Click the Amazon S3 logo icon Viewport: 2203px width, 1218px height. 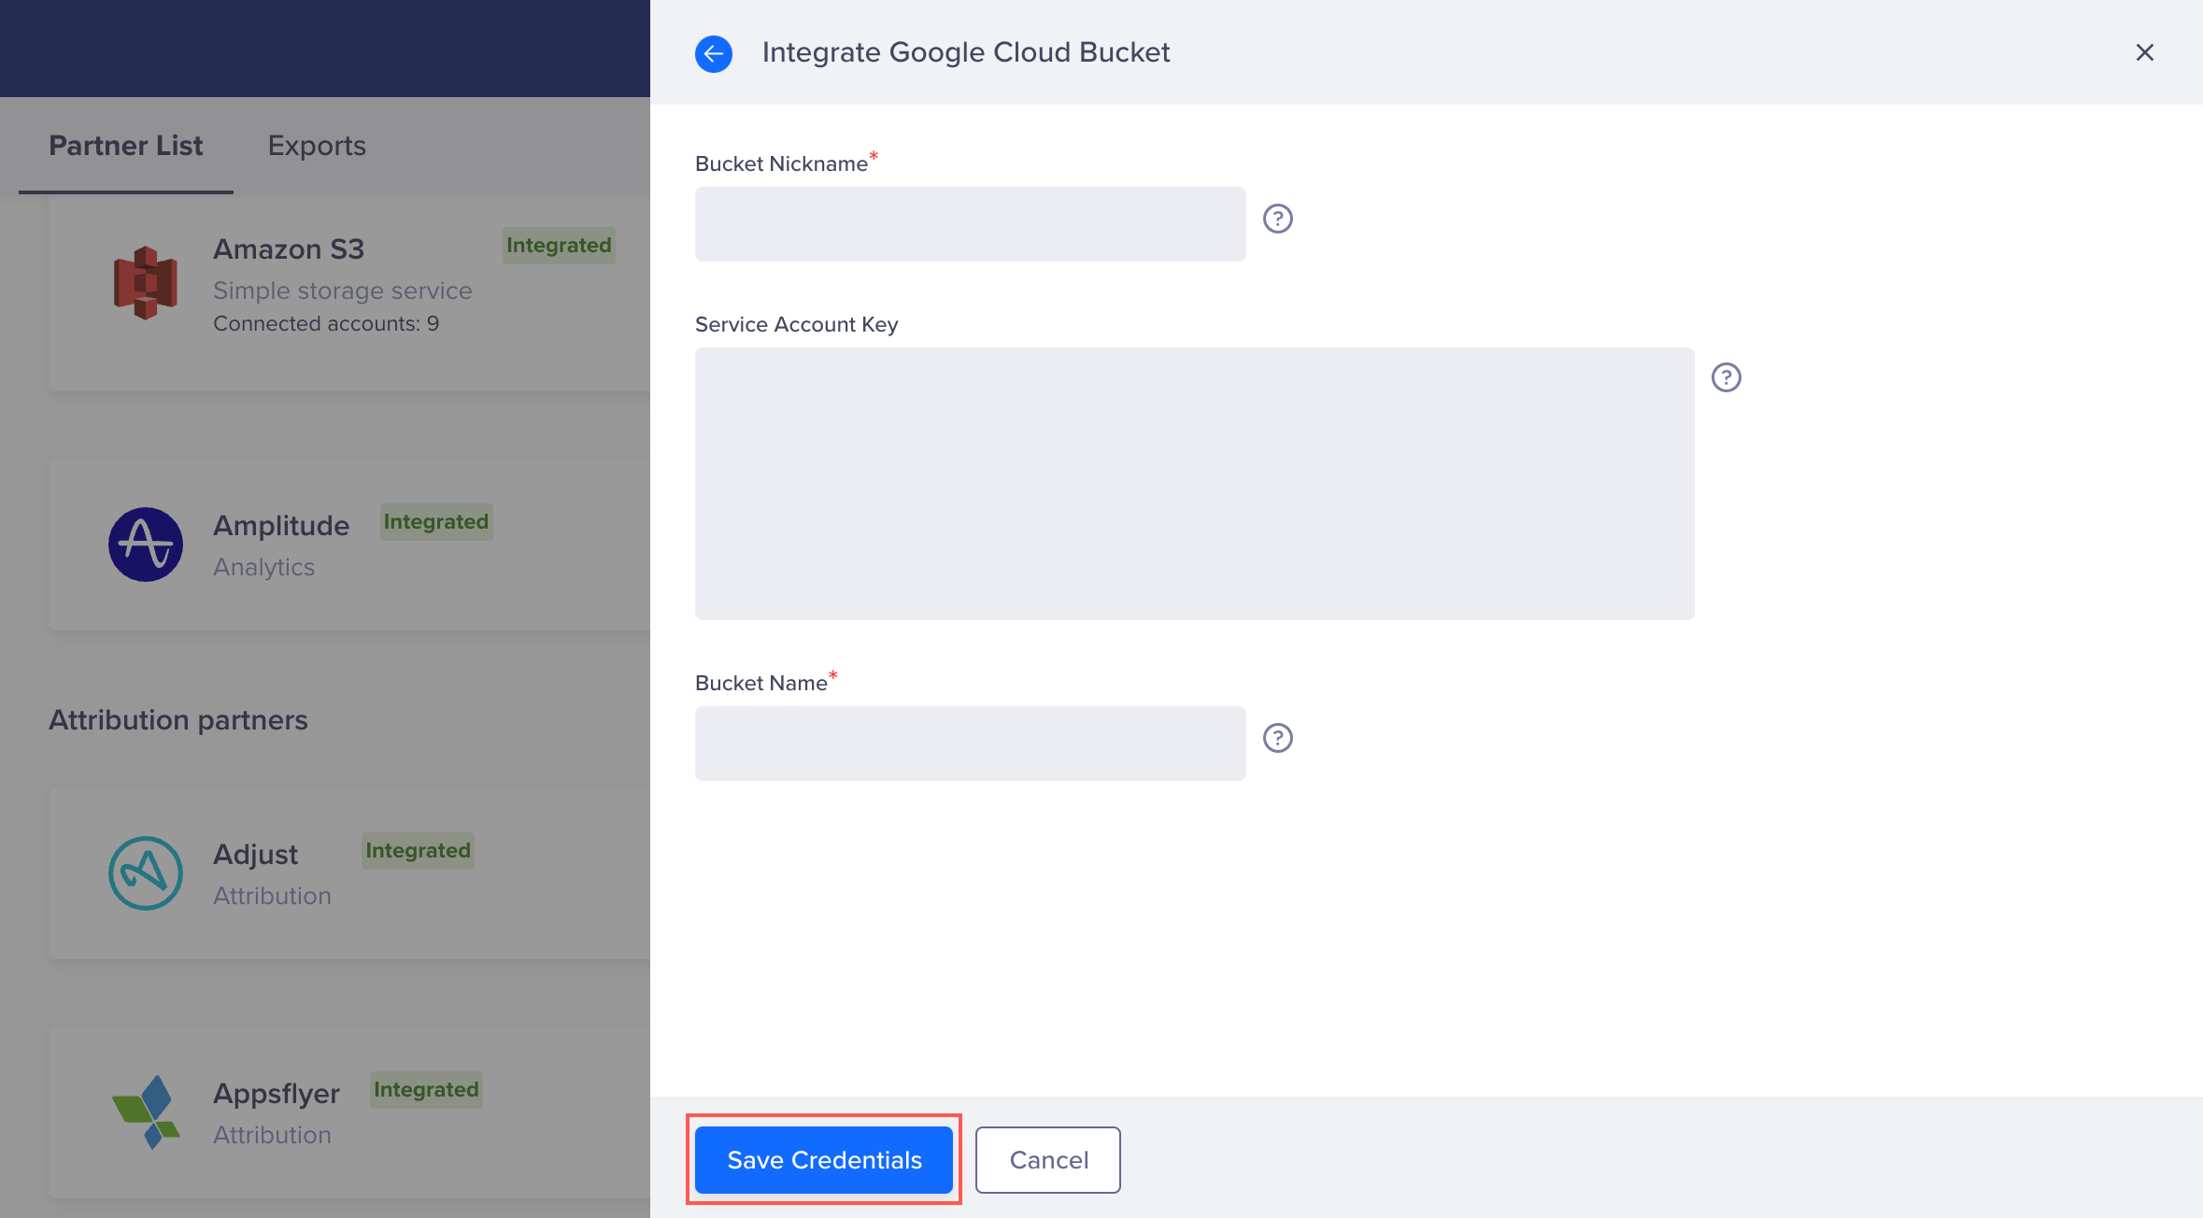[x=146, y=282]
